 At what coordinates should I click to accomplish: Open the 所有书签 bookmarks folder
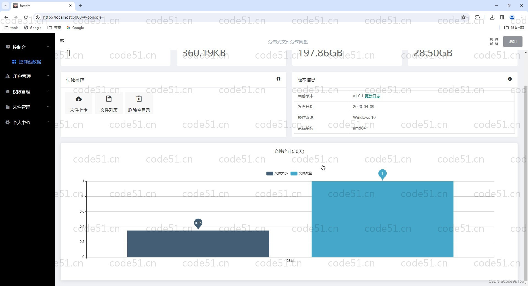pyautogui.click(x=514, y=28)
